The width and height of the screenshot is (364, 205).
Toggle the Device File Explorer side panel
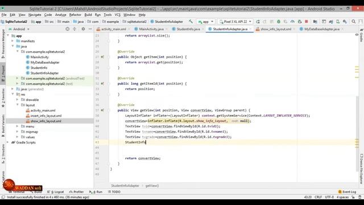coord(361,169)
